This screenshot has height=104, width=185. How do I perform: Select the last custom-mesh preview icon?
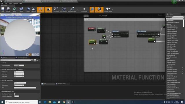[38, 55]
